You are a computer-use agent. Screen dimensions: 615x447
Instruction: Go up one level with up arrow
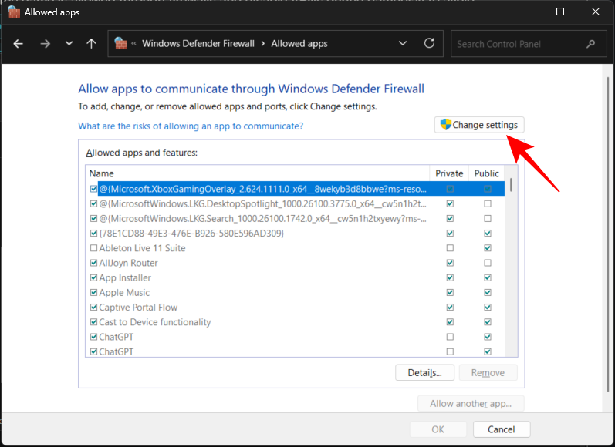coord(91,44)
